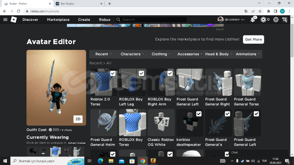Select the Avatar - Roblox browser tab
Viewport: 294px width, 165px height.
pyautogui.click(x=27, y=3)
